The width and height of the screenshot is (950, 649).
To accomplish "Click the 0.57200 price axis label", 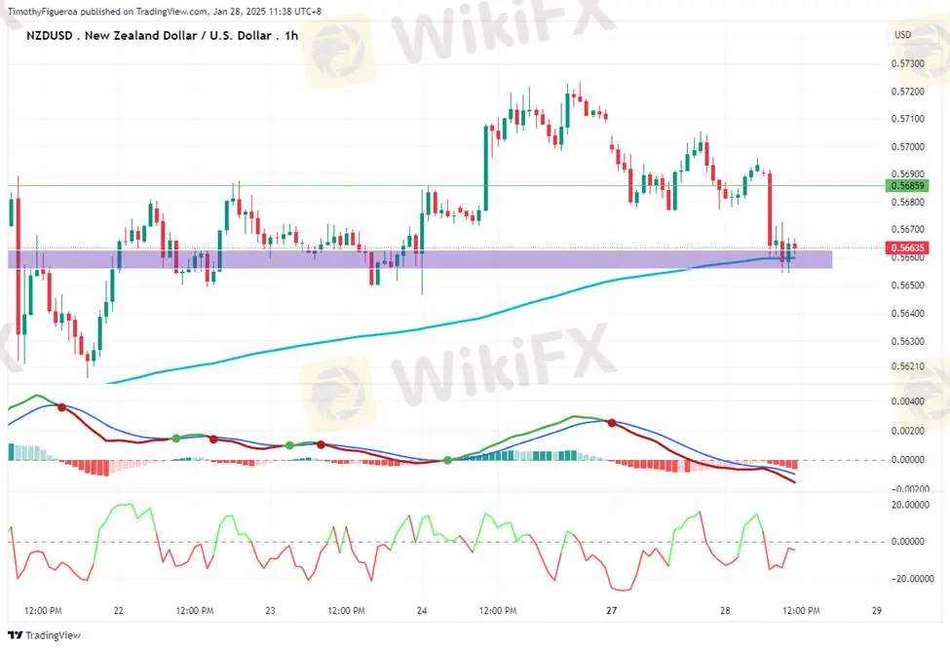I will [x=908, y=92].
